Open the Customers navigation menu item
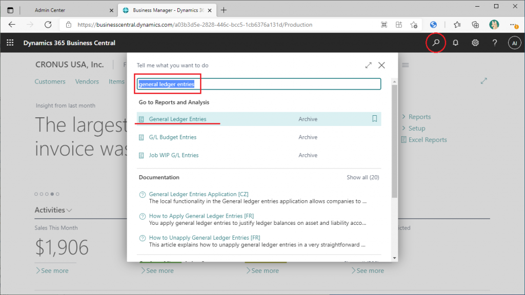Image resolution: width=525 pixels, height=295 pixels. pos(50,81)
